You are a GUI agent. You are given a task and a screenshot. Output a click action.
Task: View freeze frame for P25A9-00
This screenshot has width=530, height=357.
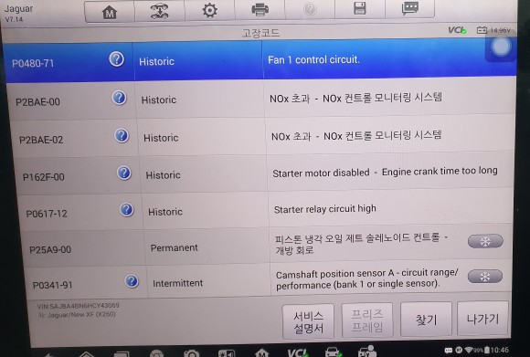click(x=485, y=241)
